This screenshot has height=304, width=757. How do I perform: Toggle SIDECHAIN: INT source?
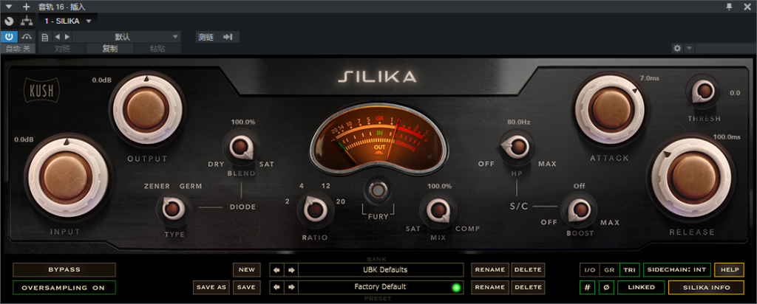(677, 270)
